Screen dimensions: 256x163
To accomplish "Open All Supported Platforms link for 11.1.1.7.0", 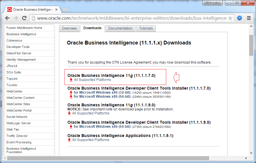I will (x=92, y=80).
